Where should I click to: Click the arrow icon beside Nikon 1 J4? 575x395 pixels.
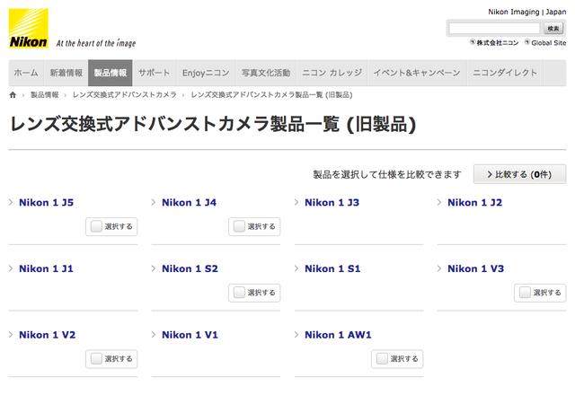[154, 202]
